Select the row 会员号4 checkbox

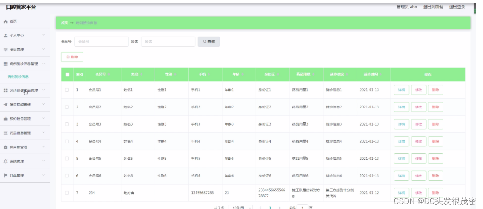tap(67, 141)
